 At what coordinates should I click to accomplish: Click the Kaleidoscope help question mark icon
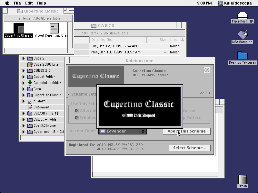point(207,70)
